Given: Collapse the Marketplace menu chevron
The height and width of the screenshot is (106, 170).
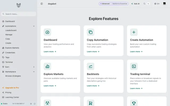Looking at the screenshot, I should click(x=34, y=72).
